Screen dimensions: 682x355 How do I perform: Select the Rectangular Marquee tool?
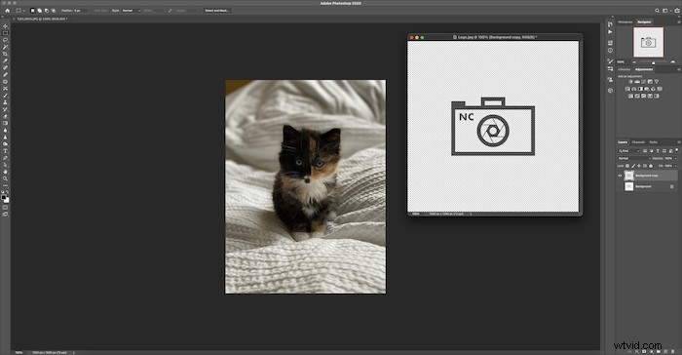tap(5, 33)
